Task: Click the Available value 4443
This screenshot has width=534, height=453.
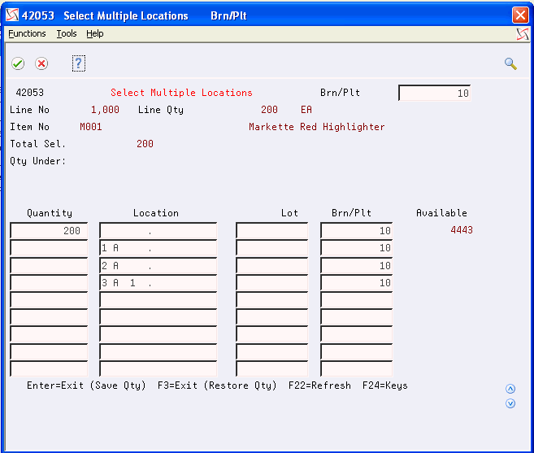Action: pyautogui.click(x=462, y=229)
